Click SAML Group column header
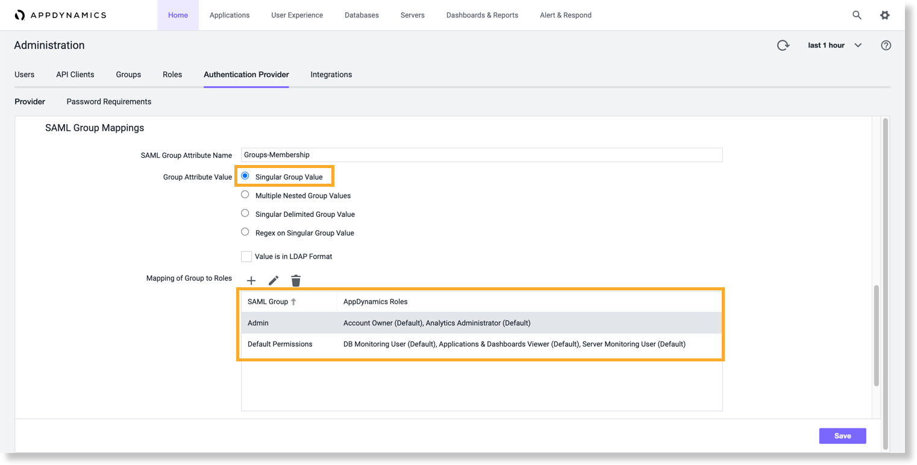Image resolution: width=917 pixels, height=465 pixels. [268, 302]
